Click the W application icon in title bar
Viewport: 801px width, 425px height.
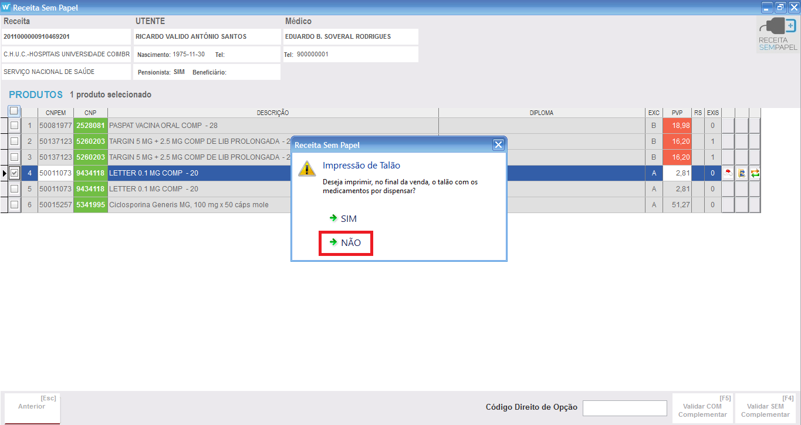click(6, 8)
